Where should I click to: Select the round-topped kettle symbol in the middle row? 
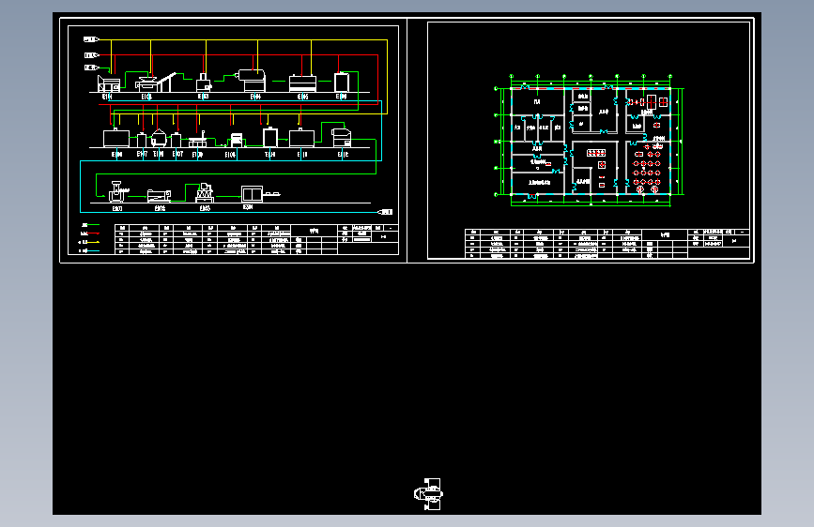tap(159, 138)
